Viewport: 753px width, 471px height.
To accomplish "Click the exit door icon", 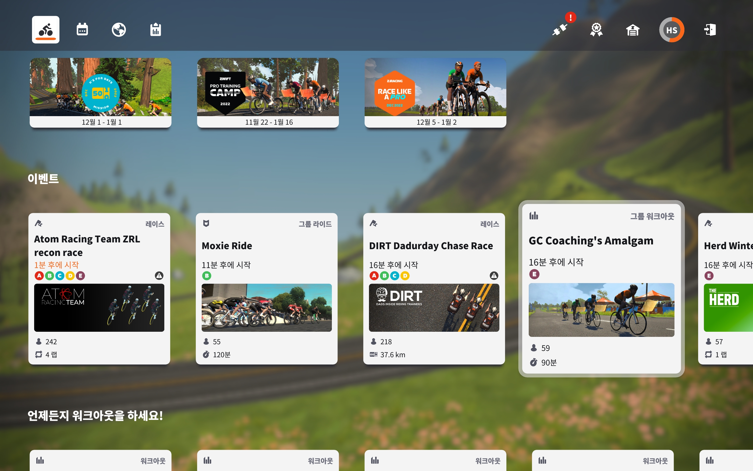I will (x=710, y=30).
